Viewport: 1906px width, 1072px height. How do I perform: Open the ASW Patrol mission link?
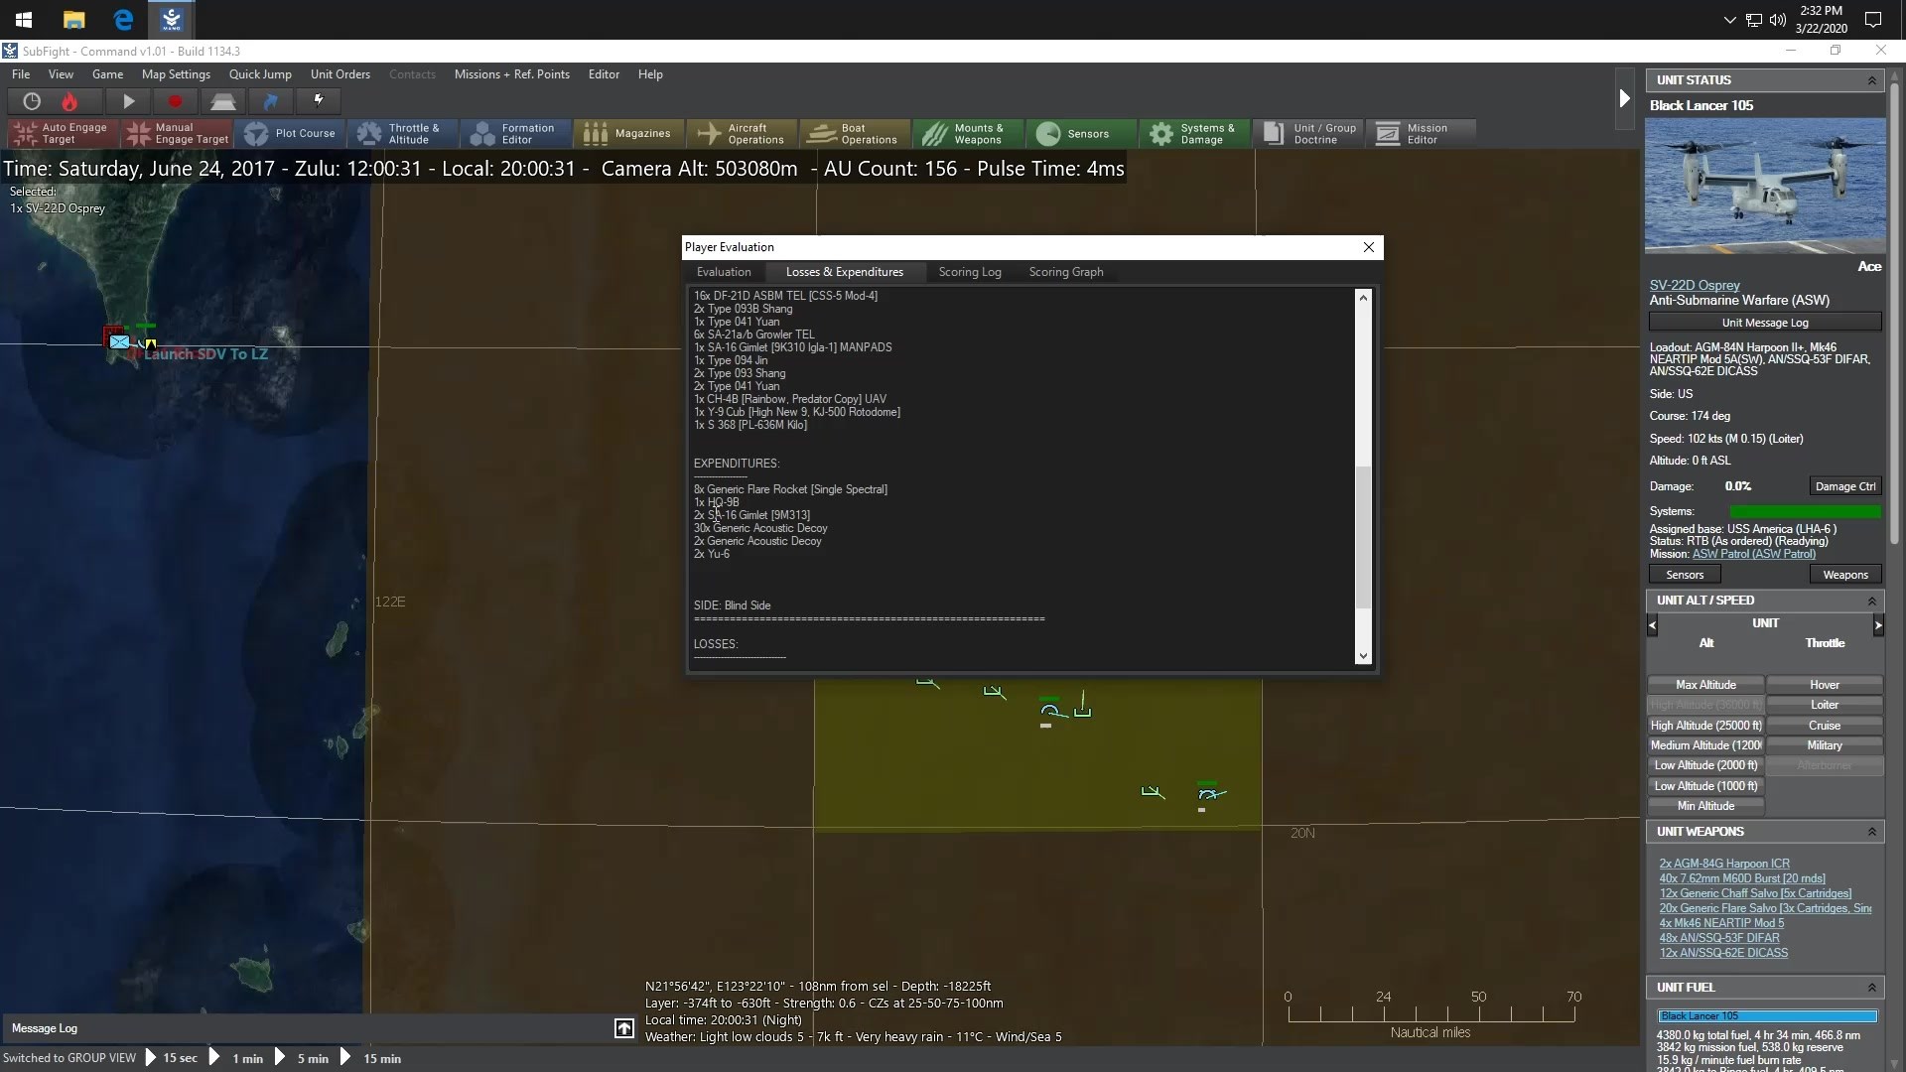[x=1754, y=554]
